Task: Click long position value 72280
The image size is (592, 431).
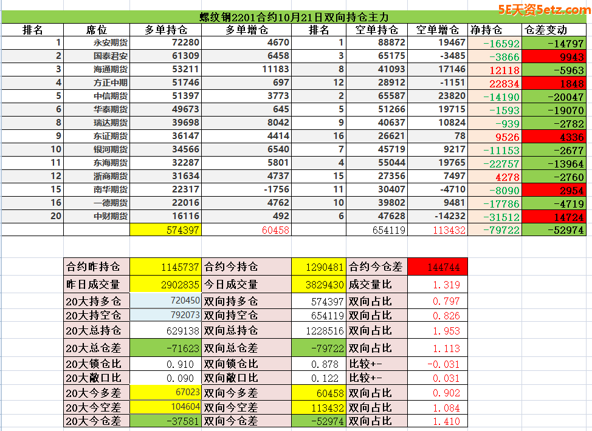Action: click(166, 42)
